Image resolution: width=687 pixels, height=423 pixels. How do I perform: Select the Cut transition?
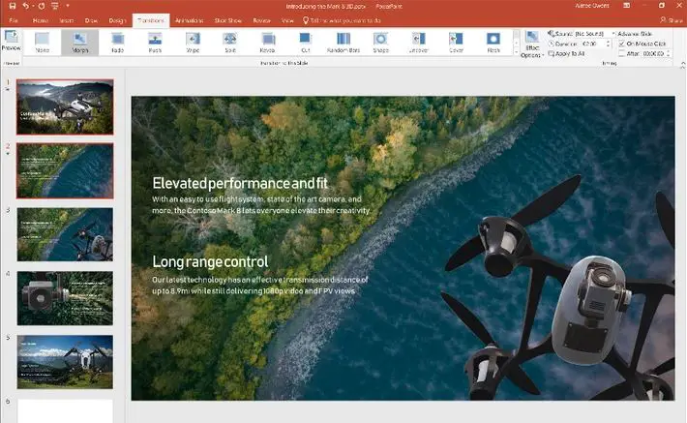point(306,43)
